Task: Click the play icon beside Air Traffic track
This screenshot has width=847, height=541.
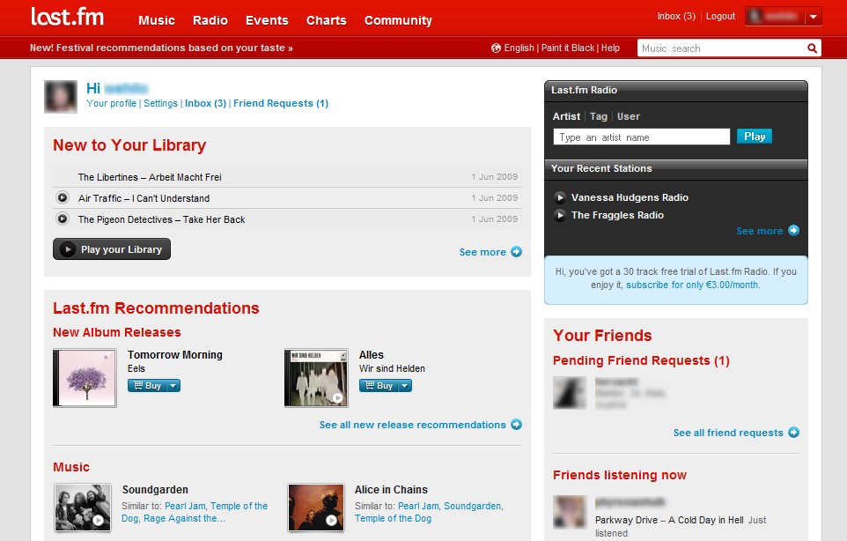Action: [x=62, y=196]
